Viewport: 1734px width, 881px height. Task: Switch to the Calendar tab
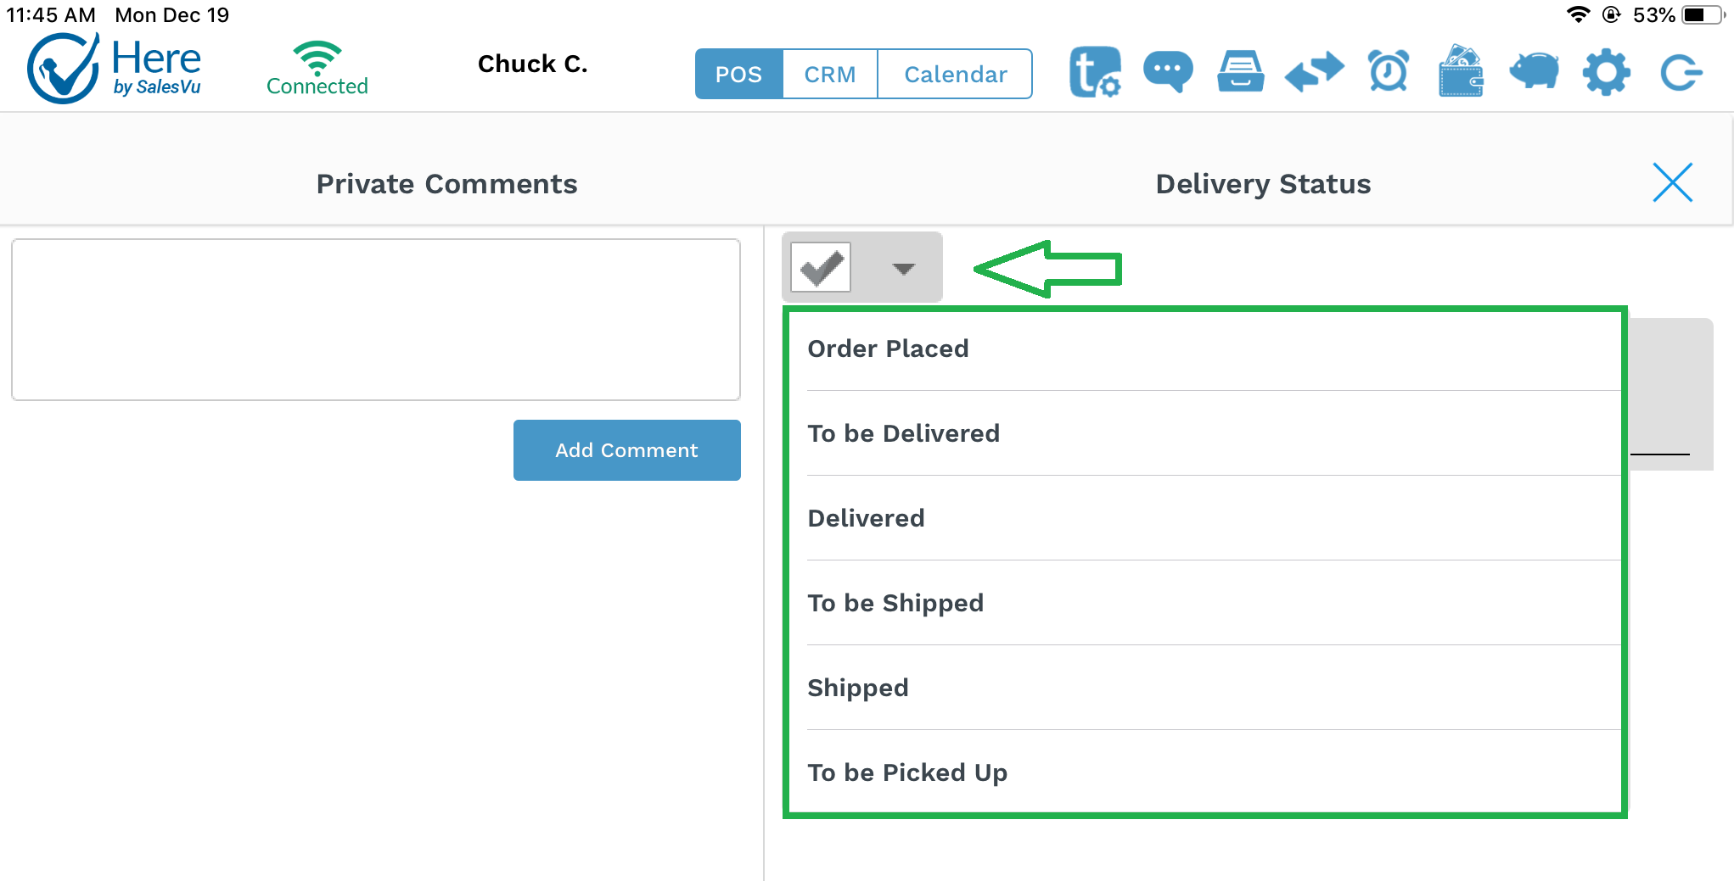coord(955,75)
